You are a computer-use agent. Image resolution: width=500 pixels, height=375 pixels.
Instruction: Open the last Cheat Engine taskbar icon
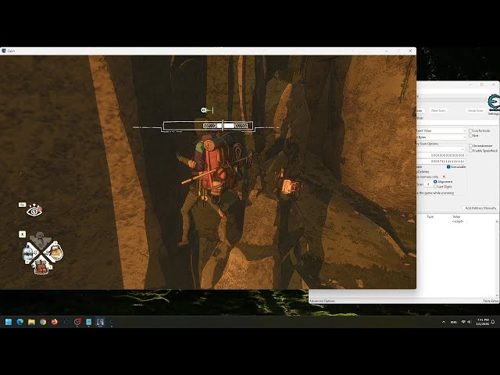[x=112, y=322]
